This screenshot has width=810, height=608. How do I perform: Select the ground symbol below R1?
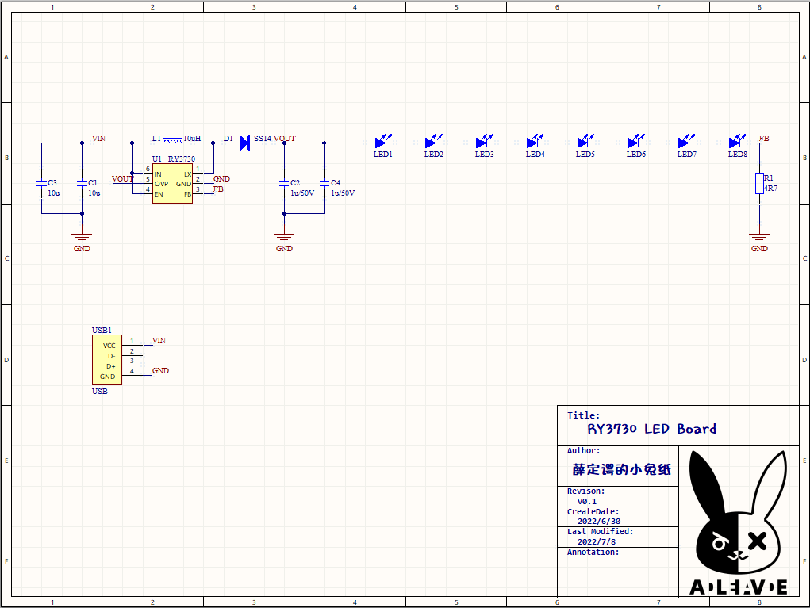click(x=759, y=238)
